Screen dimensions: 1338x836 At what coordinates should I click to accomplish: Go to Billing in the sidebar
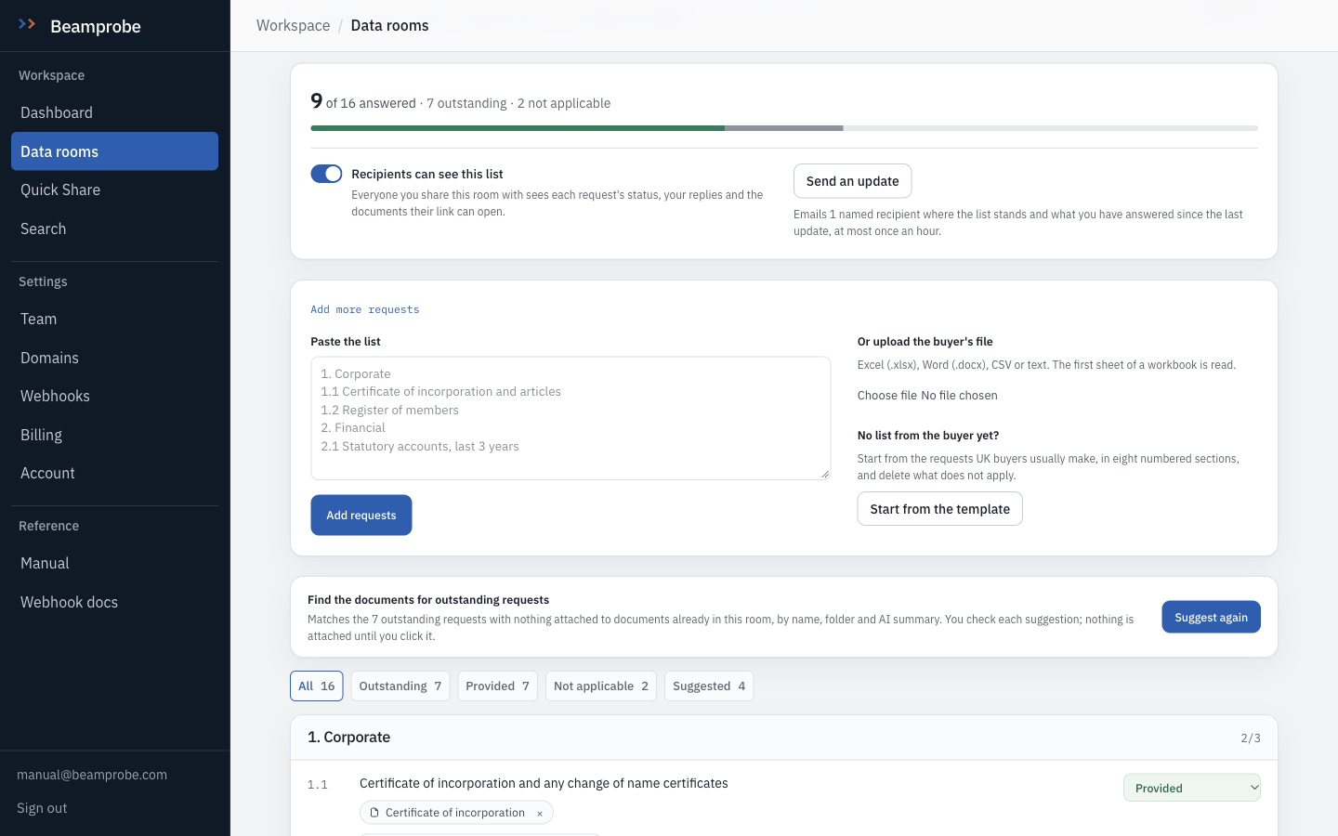114,435
